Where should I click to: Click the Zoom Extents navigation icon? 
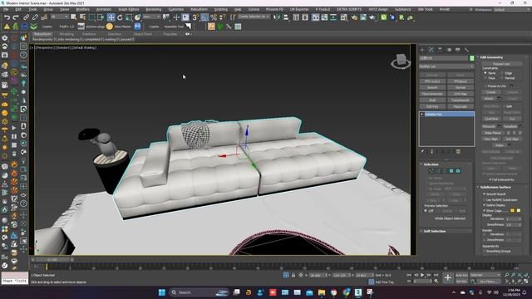click(x=520, y=275)
